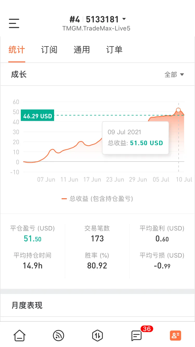
Task: Open the signal feed icon
Action: pos(58,336)
